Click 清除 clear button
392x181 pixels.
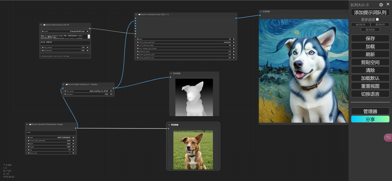(x=370, y=70)
